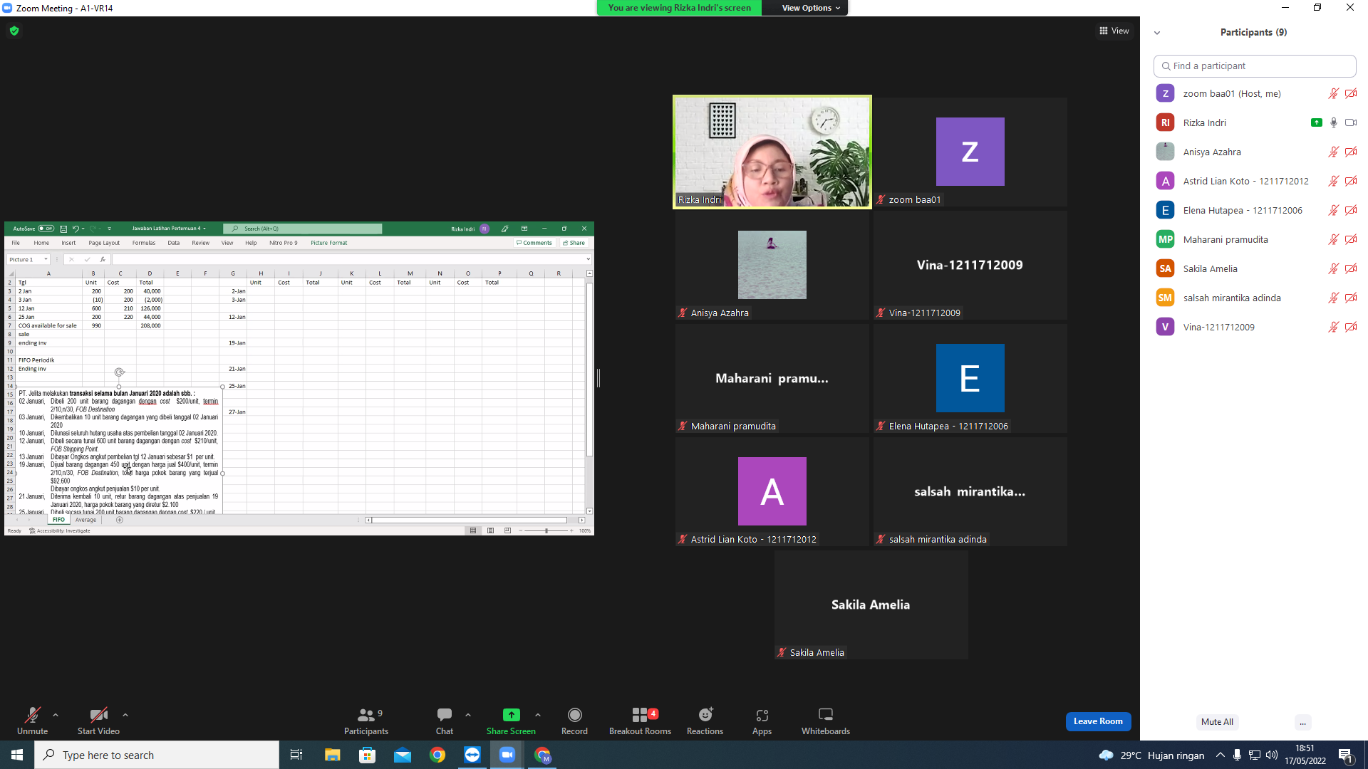
Task: Expand sharing options arrow beside Share Screen
Action: tap(538, 715)
